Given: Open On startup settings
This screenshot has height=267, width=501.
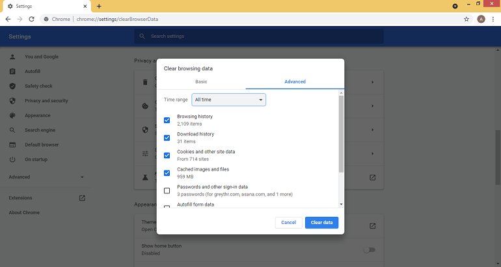Looking at the screenshot, I should pos(36,160).
